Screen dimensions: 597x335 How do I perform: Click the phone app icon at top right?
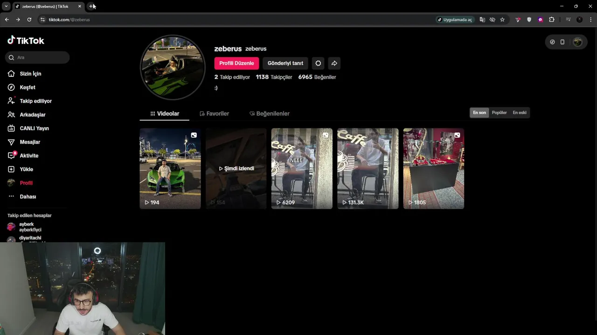pyautogui.click(x=562, y=42)
